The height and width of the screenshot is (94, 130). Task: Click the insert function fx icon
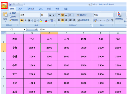[36, 29]
